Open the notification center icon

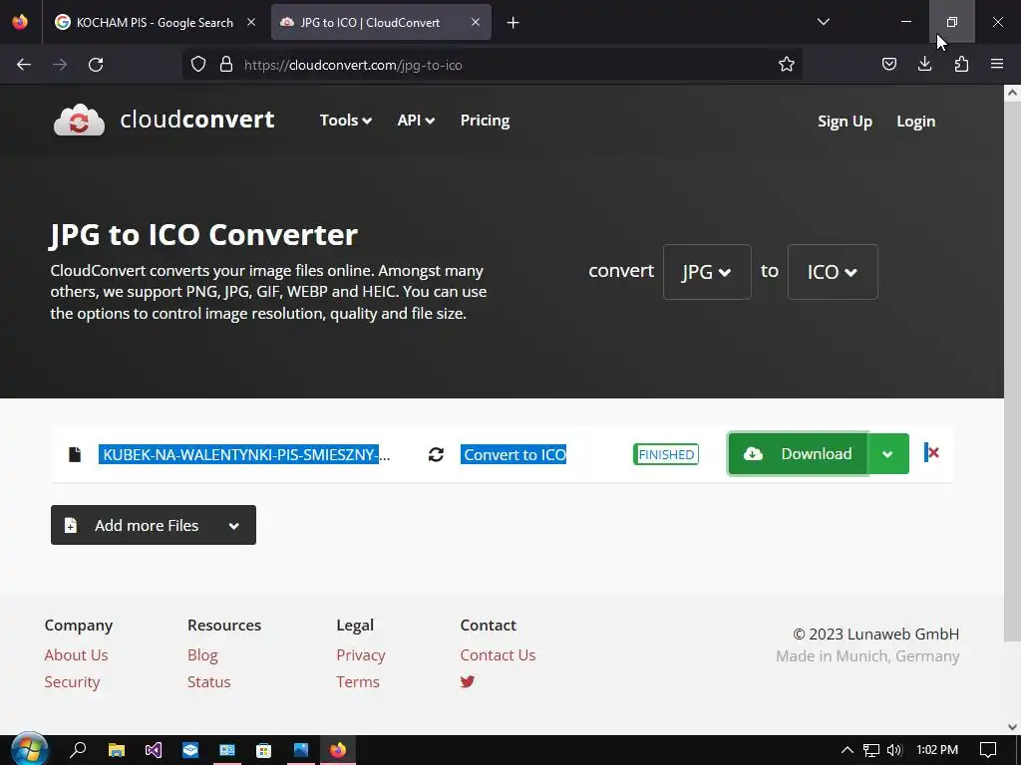click(988, 749)
